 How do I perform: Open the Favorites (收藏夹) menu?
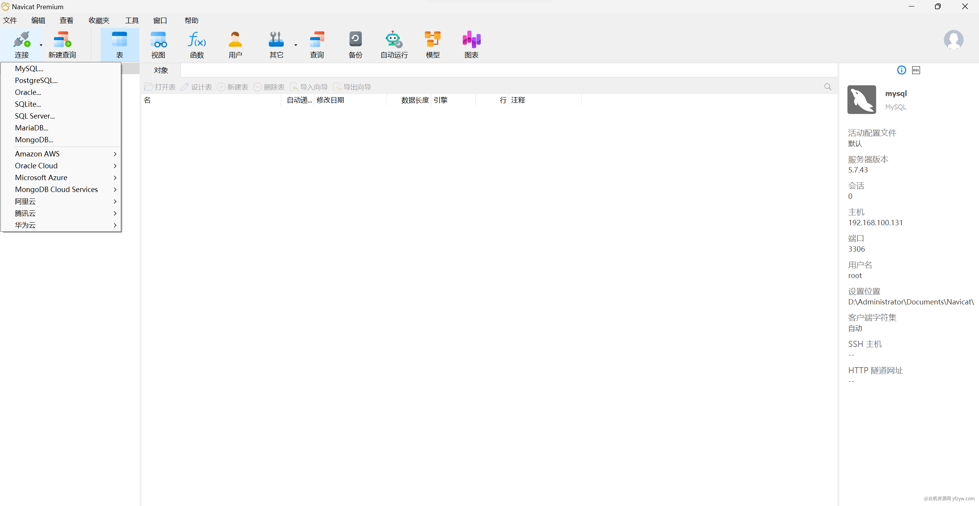coord(99,20)
